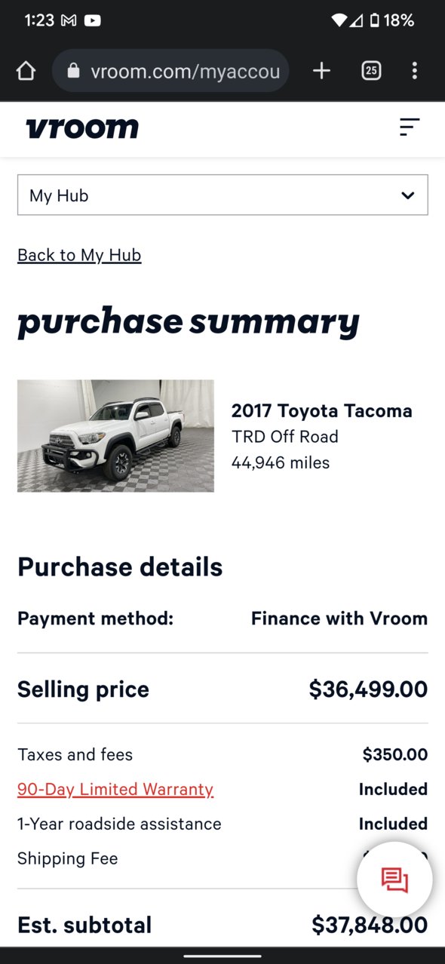Viewport: 445px width, 964px height.
Task: Open Vroom hamburger navigation menu
Action: pos(410,127)
